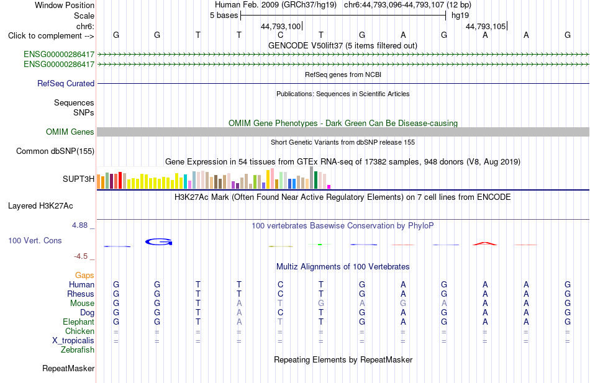Viewport: 590px width, 383px height.
Task: Click the tallest gray bar in SUPT3H chart
Action: click(312, 178)
